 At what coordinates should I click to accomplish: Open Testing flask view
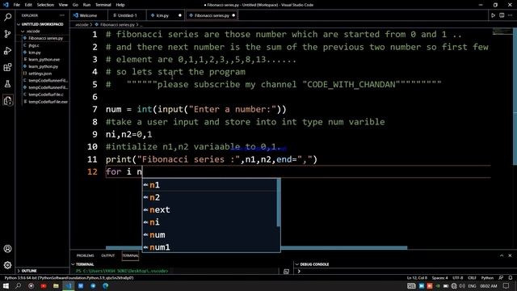(7, 84)
